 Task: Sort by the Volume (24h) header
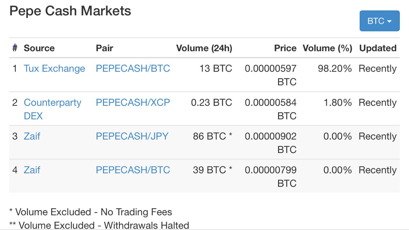coord(204,48)
